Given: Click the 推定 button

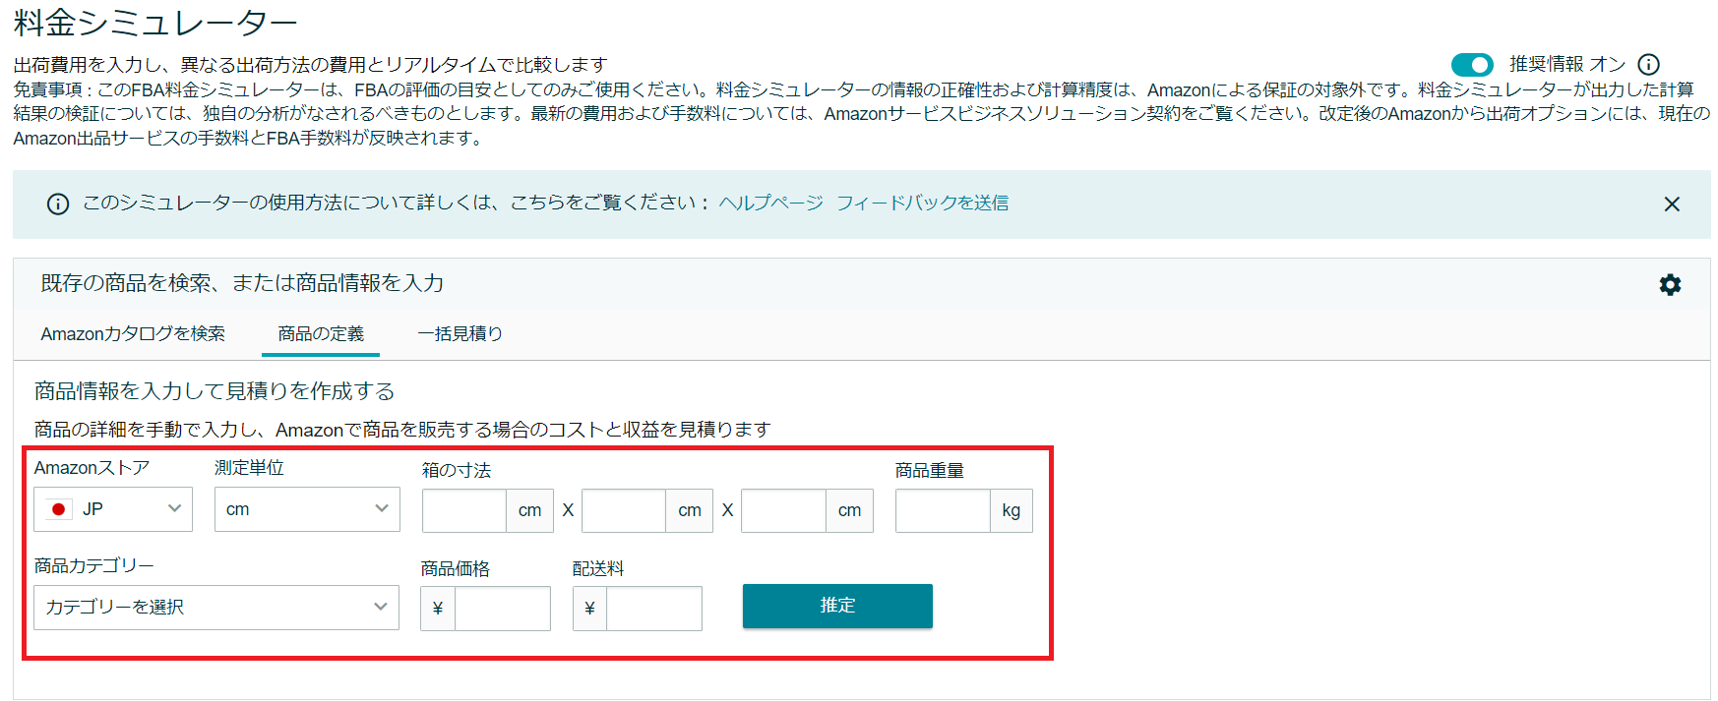Looking at the screenshot, I should tap(837, 606).
